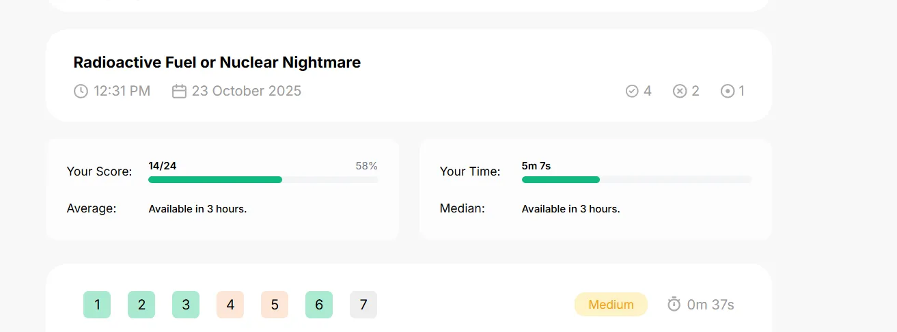This screenshot has width=897, height=332.
Task: Navigate to question 6
Action: click(x=319, y=305)
